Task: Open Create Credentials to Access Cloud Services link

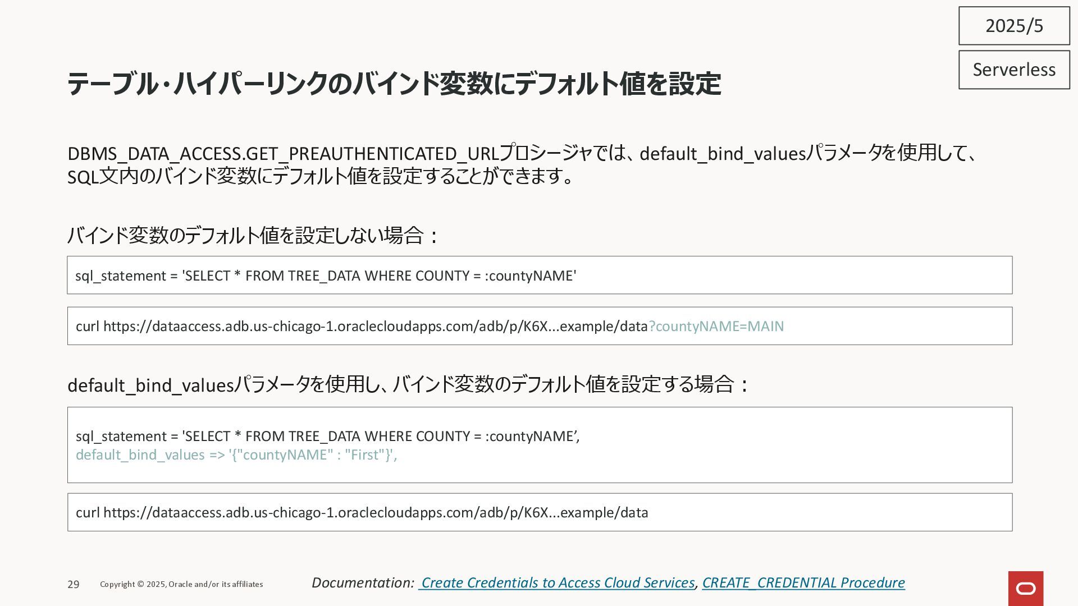Action: 557,582
